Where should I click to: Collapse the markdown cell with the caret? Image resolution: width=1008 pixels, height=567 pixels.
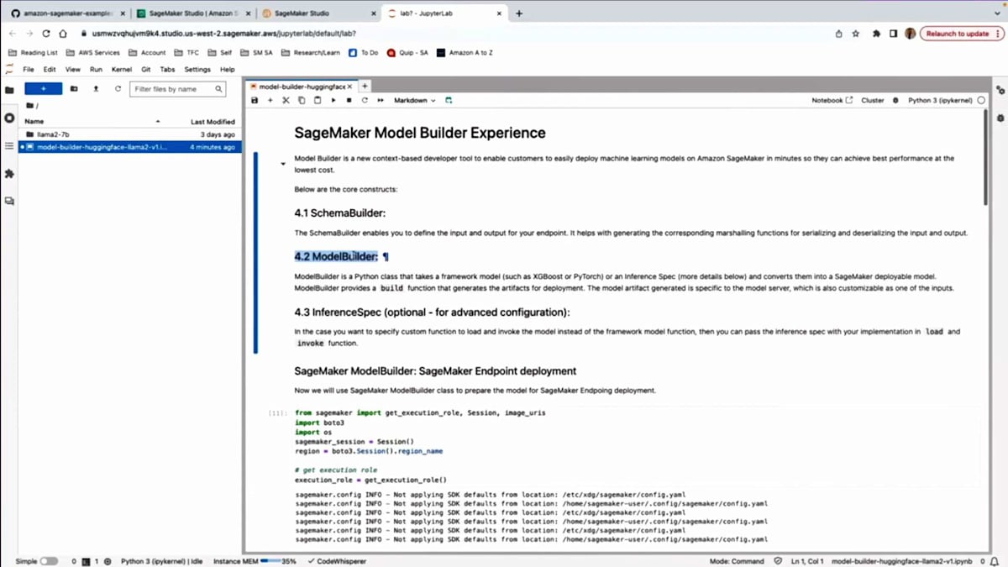(x=283, y=164)
